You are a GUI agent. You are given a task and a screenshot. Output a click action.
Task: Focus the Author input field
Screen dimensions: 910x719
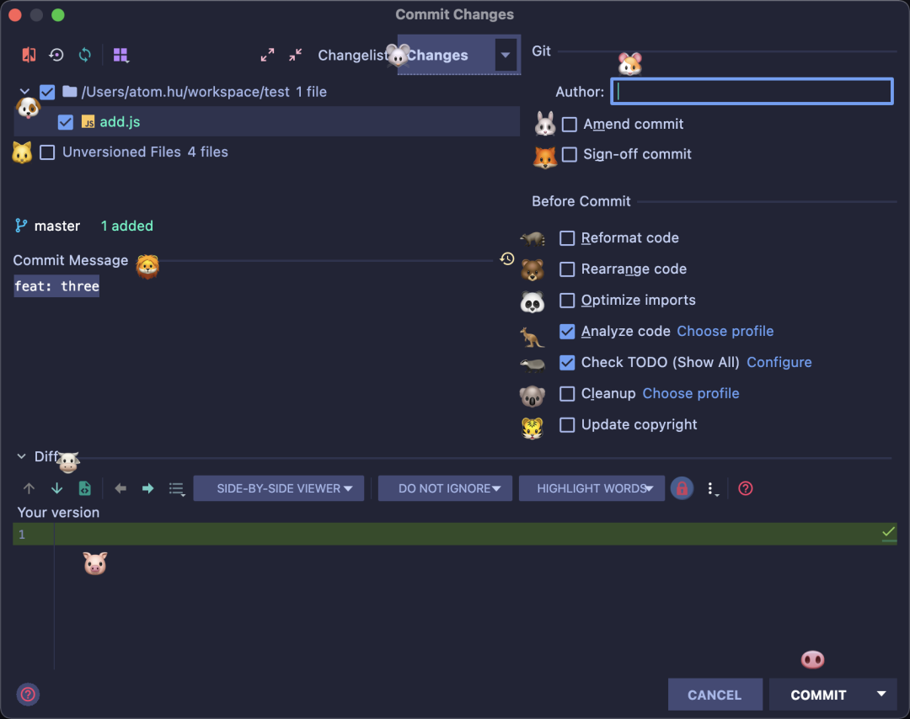(752, 91)
